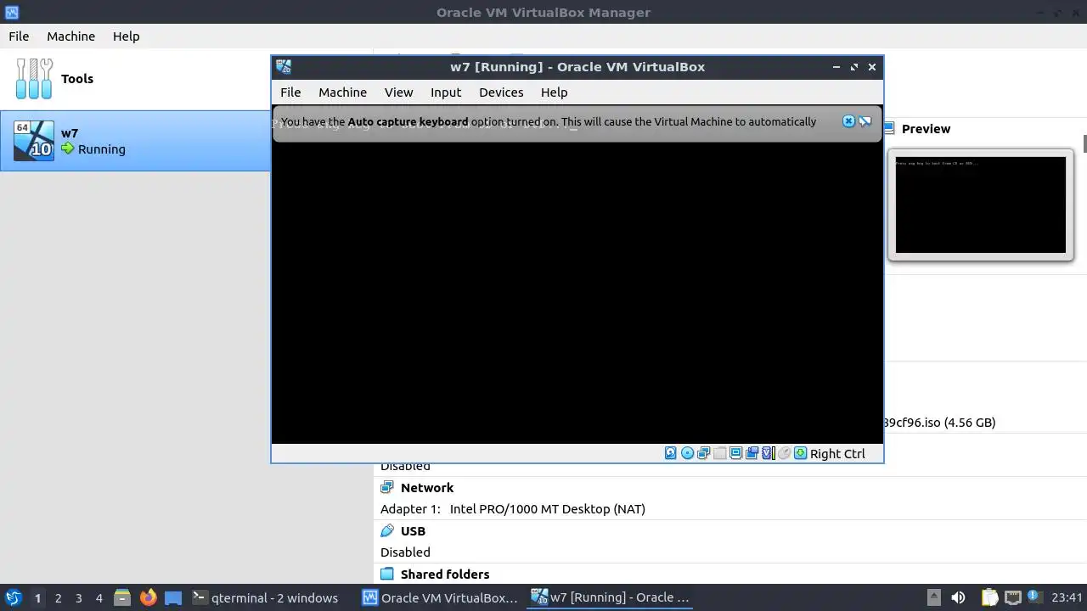This screenshot has height=611, width=1087.
Task: Open the File menu in the w7 VM window
Action: point(290,92)
